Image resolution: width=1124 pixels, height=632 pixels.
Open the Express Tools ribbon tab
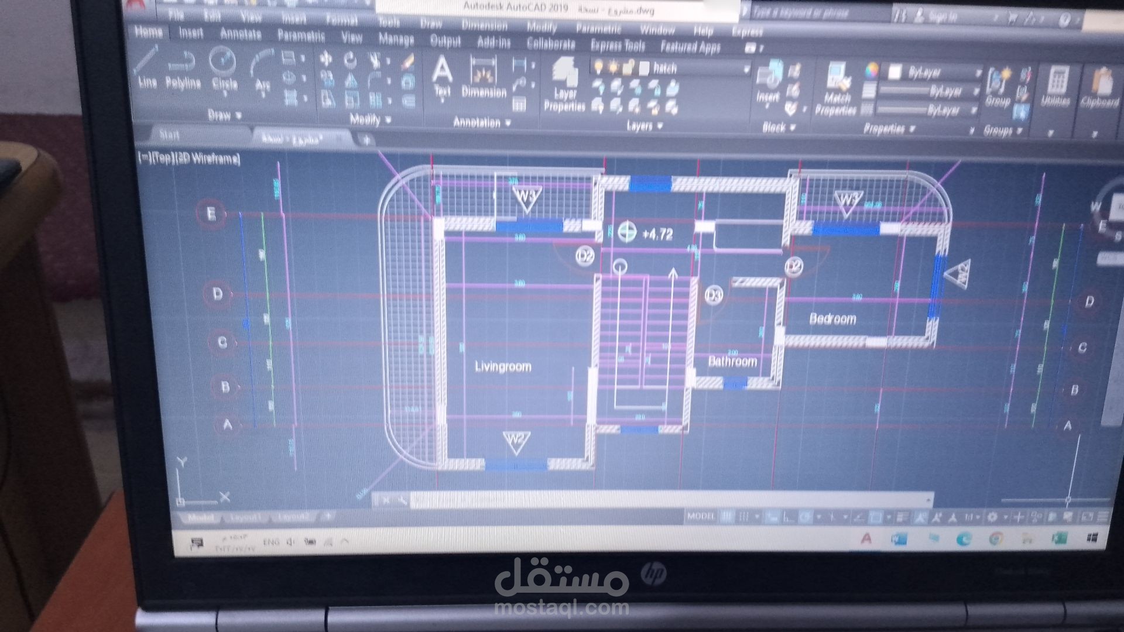tap(618, 45)
